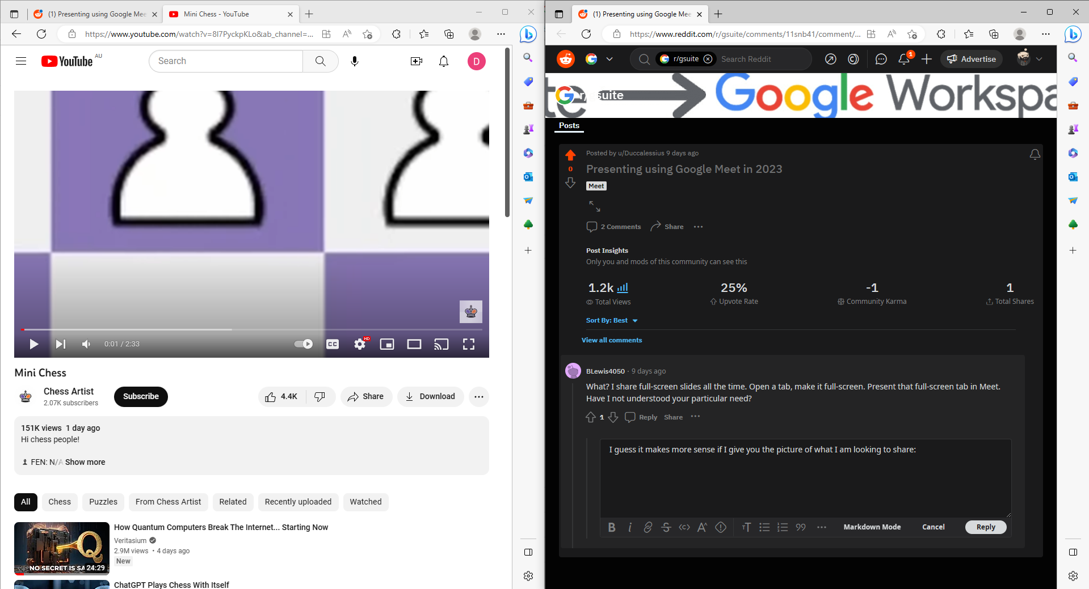Upvote BLewis4050's comment
The height and width of the screenshot is (589, 1089).
click(591, 417)
